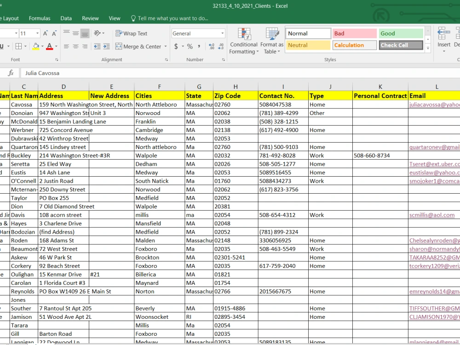Expand the Merge & Center dropdown arrow
Image resolution: width=460 pixels, height=345 pixels.
pyautogui.click(x=166, y=46)
